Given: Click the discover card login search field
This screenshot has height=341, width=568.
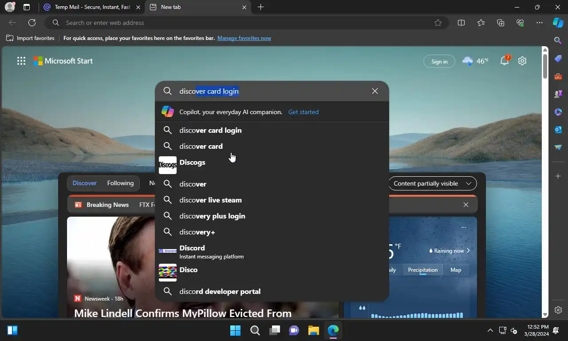Looking at the screenshot, I should [272, 91].
